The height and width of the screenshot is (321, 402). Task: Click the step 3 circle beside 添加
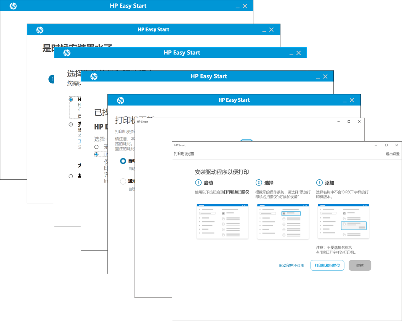tap(319, 183)
